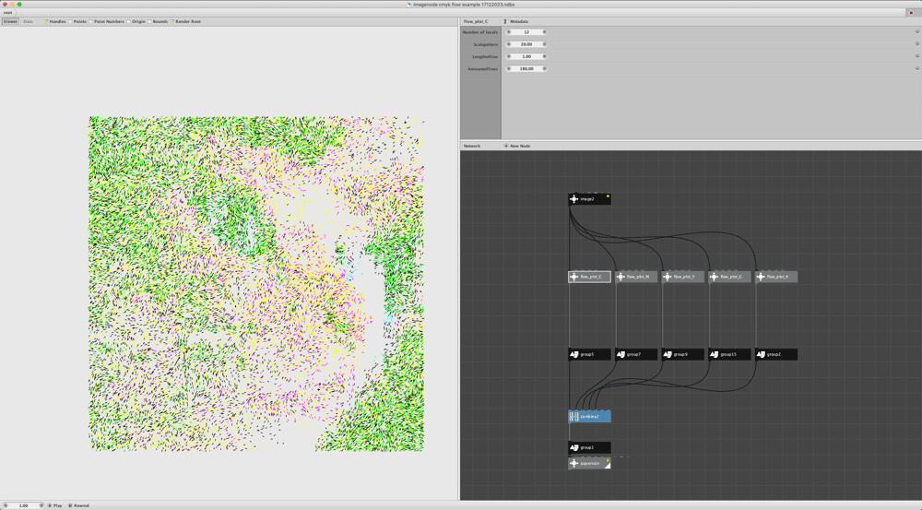Viewport: 922px width, 510px height.
Task: Select the flow_plot_G node icon
Action: point(714,277)
